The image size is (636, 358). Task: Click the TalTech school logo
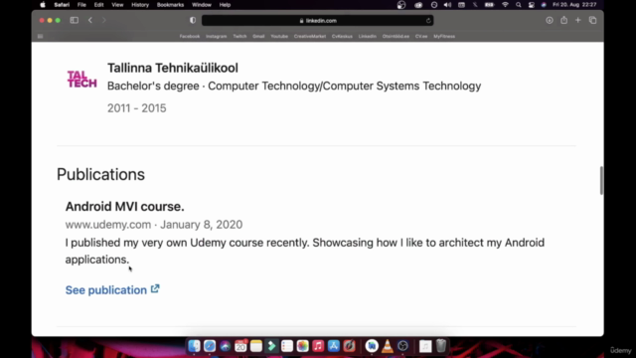coord(81,80)
